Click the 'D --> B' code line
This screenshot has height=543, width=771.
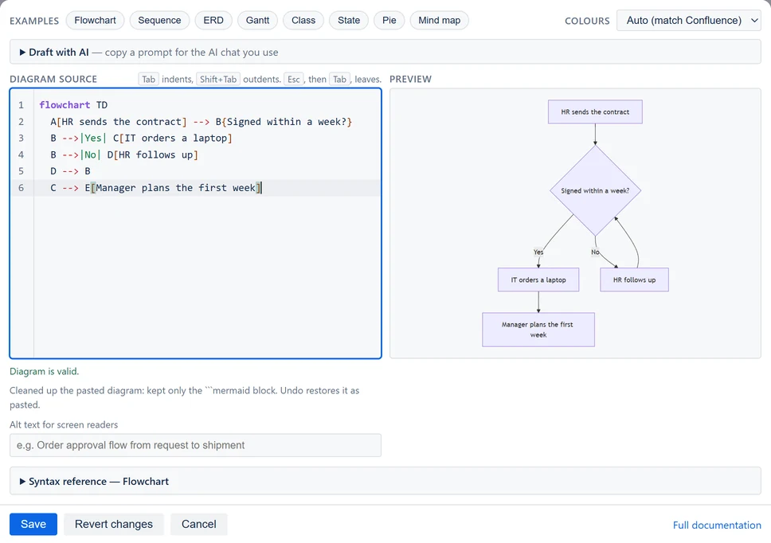[70, 171]
